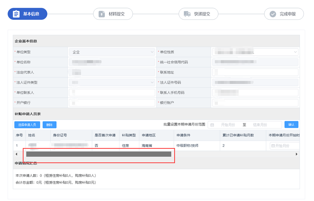Click calendar icon in 开始月份 batch field
The image size is (314, 201).
(212, 125)
